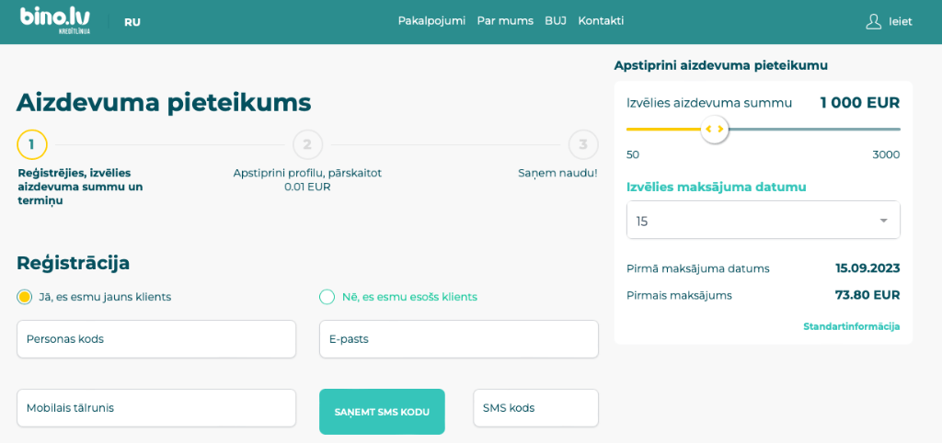
Task: Open the Standartinformācija link
Action: (851, 326)
